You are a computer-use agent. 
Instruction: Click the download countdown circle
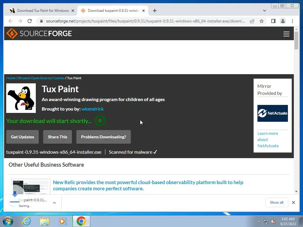(100, 121)
